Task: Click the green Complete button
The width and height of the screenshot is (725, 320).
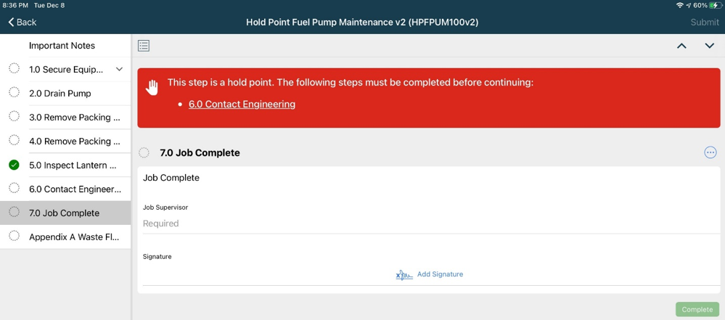Action: pos(697,309)
